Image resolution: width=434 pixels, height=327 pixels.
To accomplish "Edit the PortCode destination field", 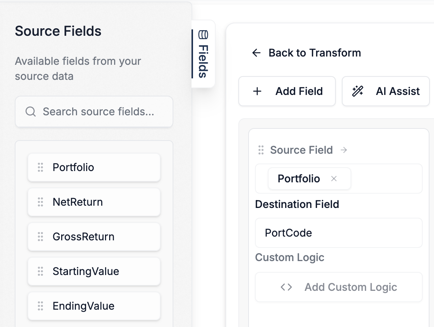I will click(x=338, y=233).
